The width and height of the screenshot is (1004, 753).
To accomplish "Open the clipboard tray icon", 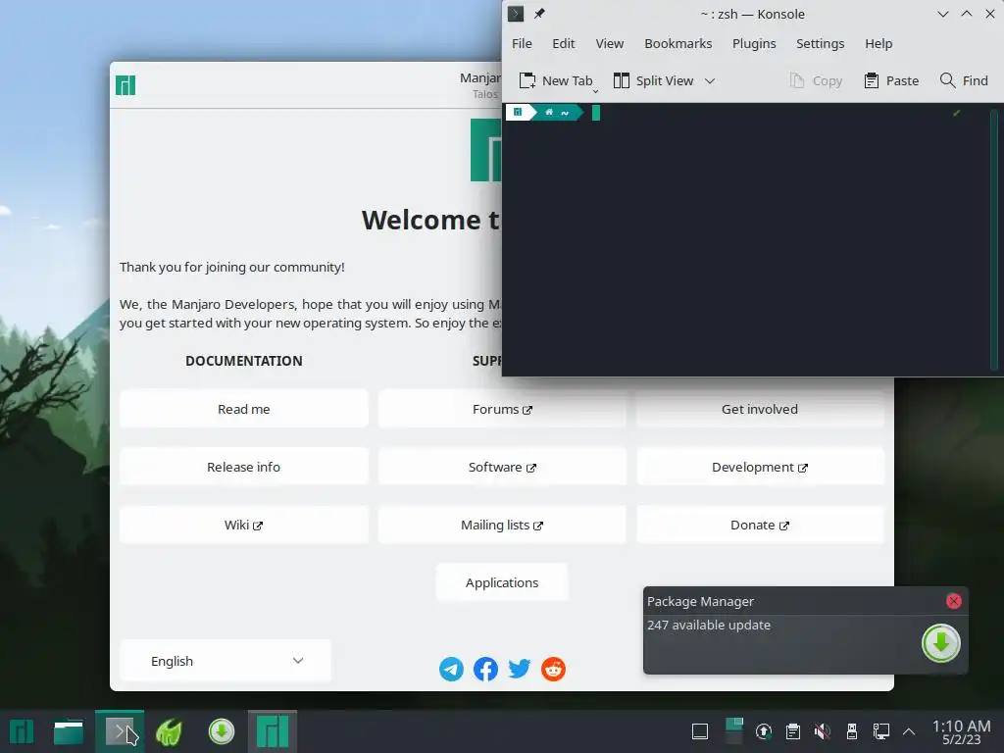I will 792,731.
